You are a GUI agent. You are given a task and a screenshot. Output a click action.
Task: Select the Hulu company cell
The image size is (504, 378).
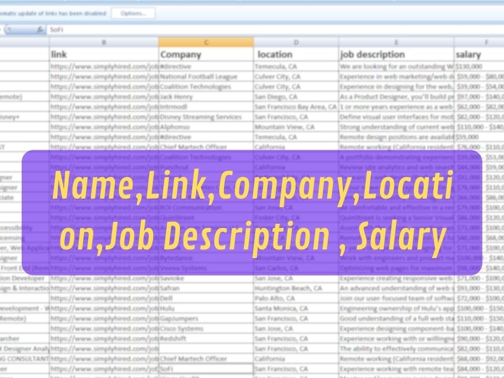click(206, 308)
